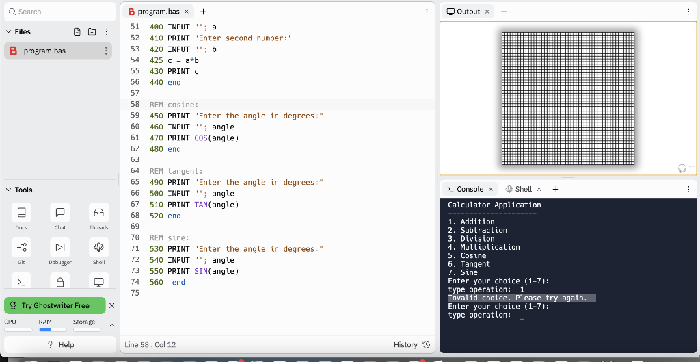
Task: Open program.bas file options menu
Action: coord(106,51)
